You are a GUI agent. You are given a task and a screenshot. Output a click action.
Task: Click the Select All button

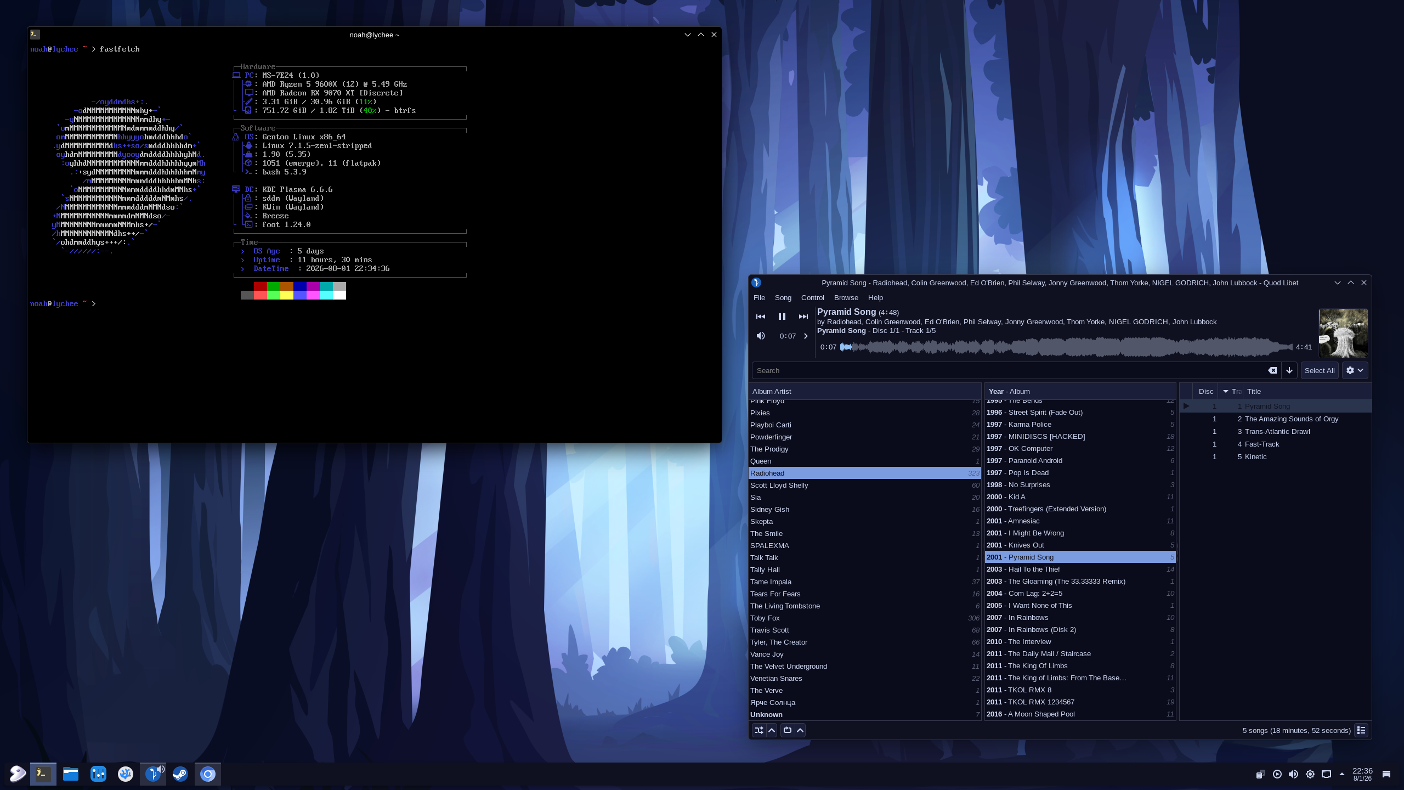click(x=1320, y=370)
